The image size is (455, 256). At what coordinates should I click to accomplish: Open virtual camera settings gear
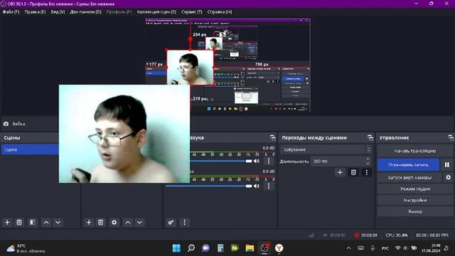449,177
